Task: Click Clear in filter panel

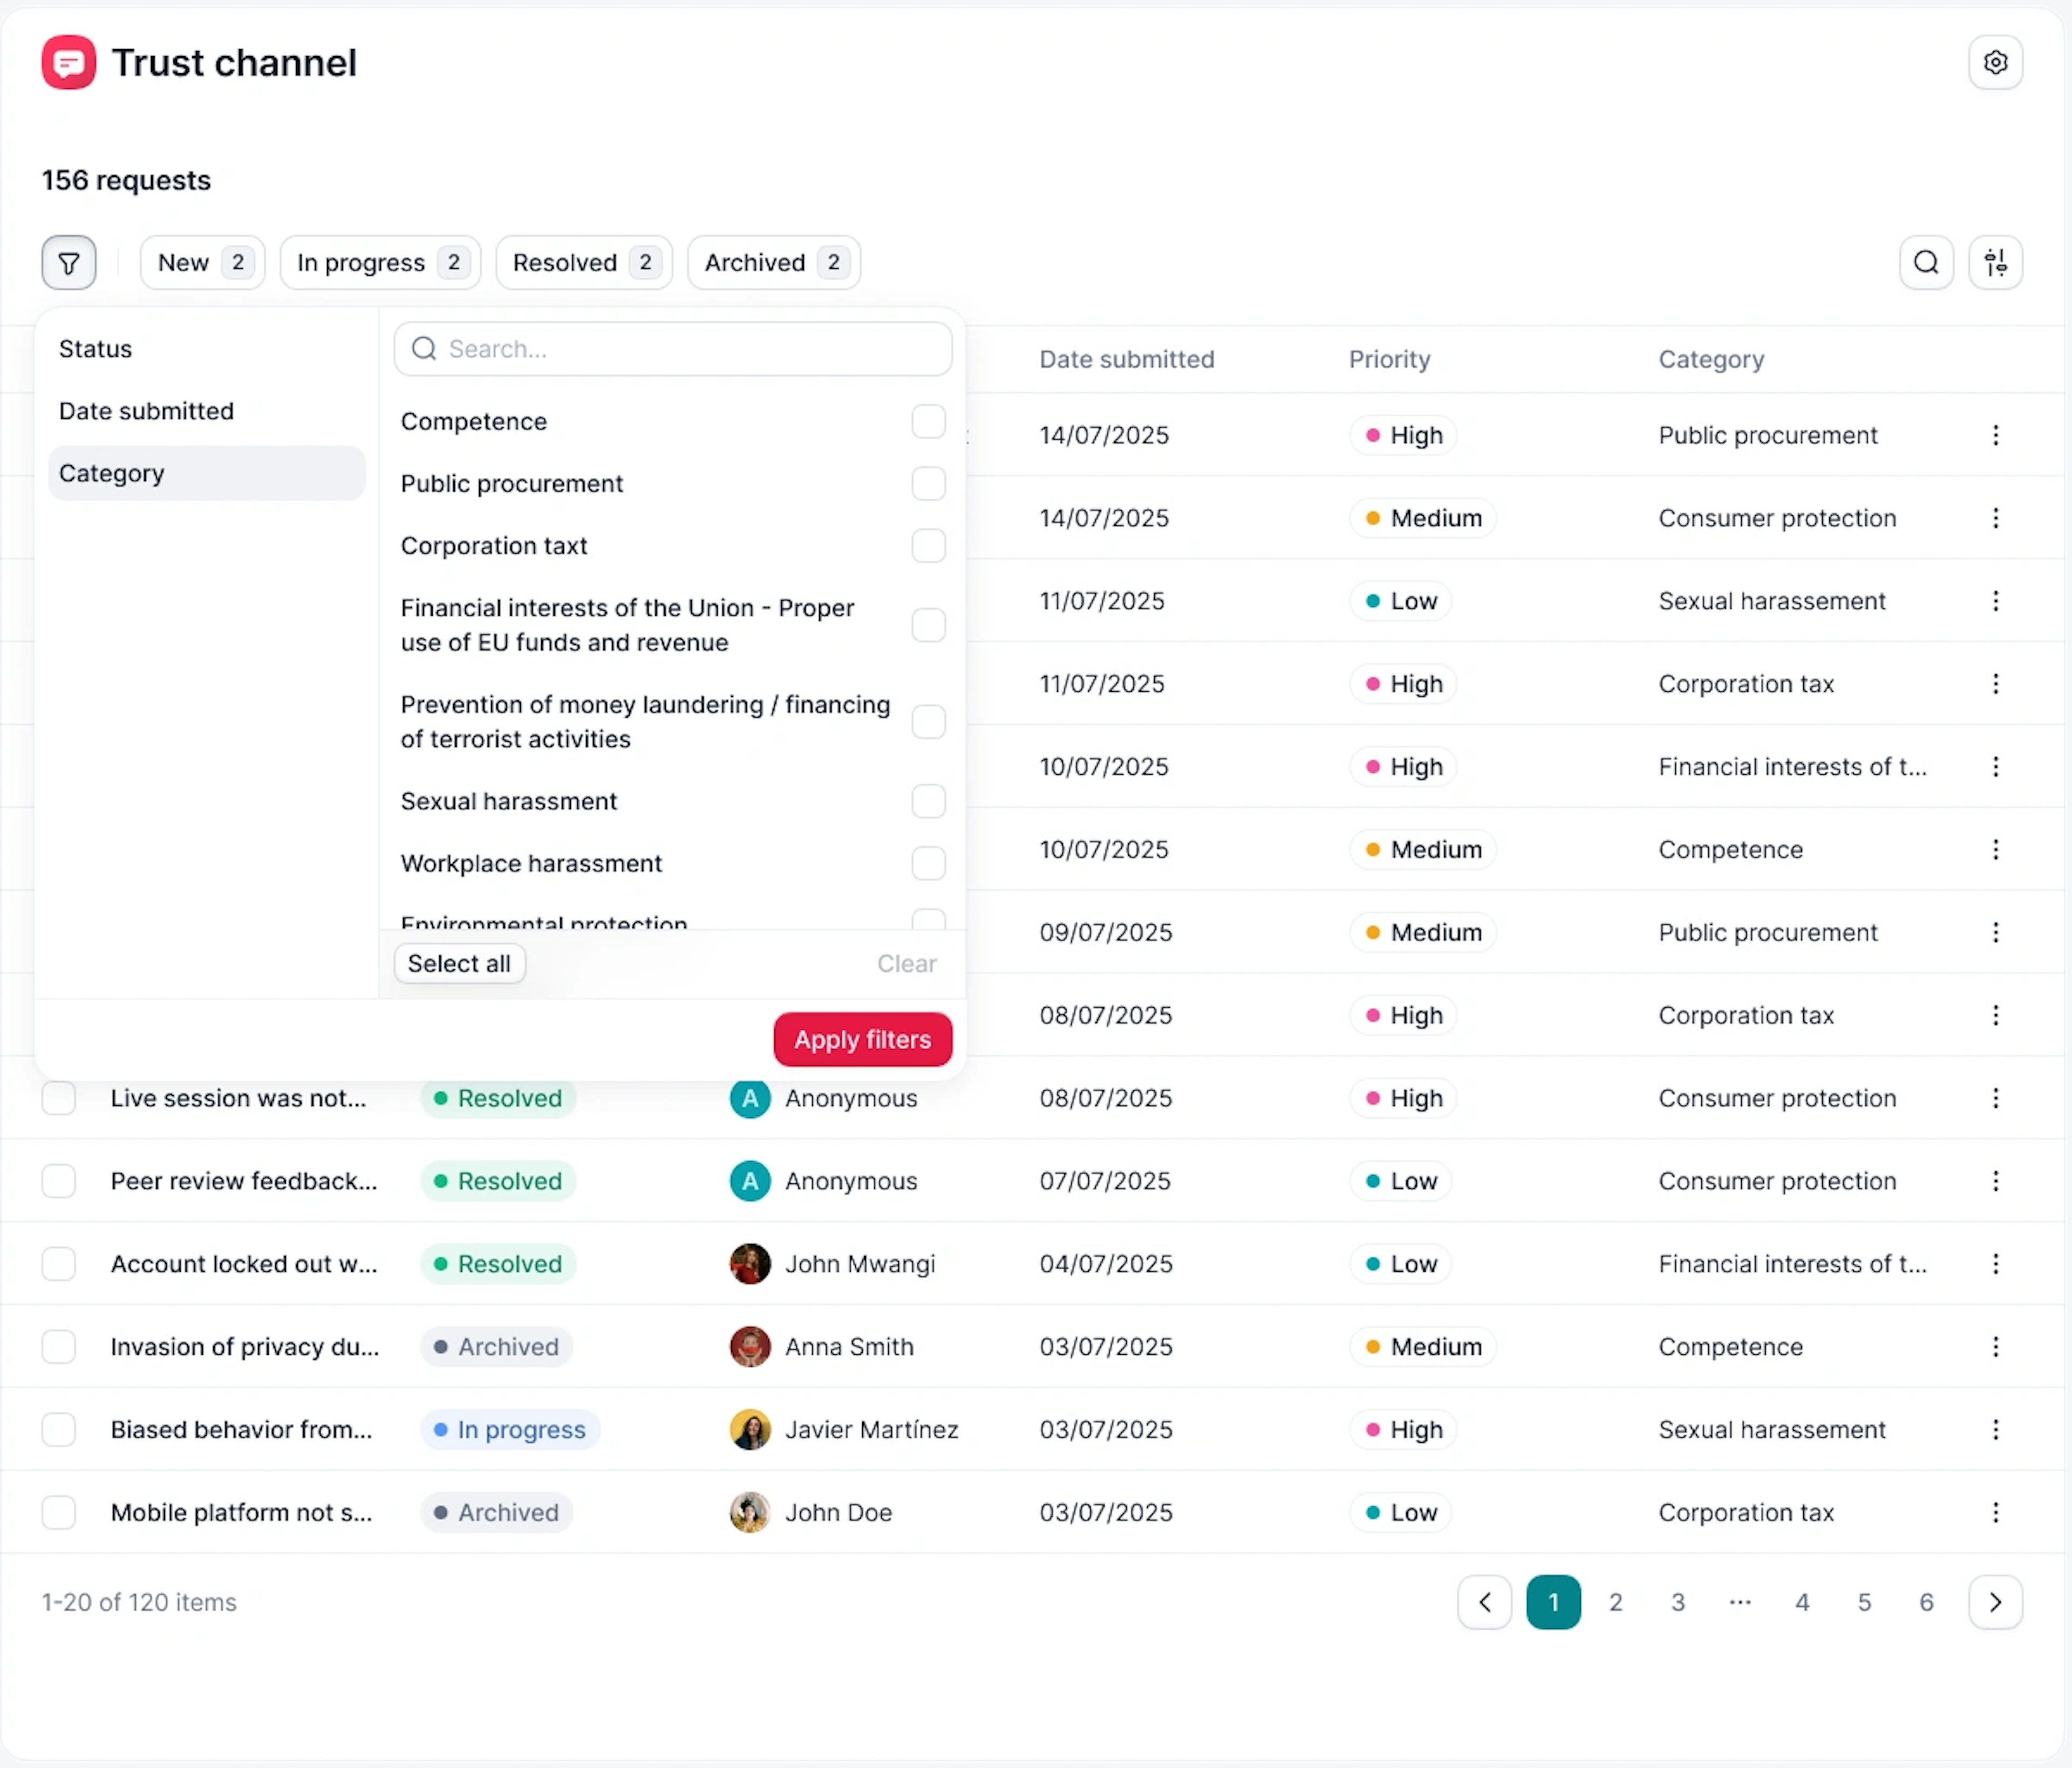Action: click(907, 964)
